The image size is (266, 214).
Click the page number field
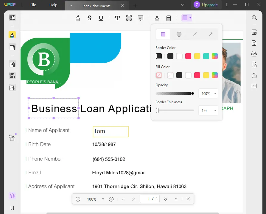point(150,199)
